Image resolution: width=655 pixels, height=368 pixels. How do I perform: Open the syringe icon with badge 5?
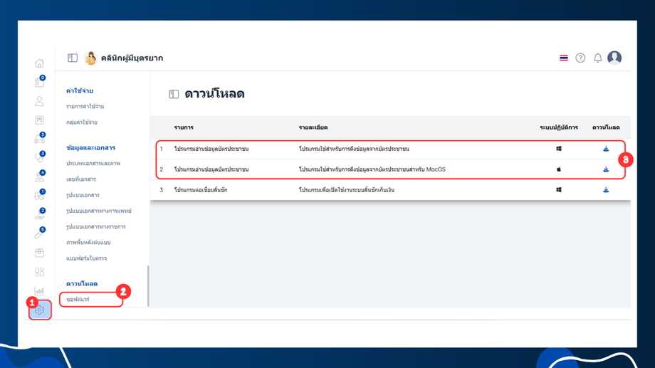(x=39, y=233)
